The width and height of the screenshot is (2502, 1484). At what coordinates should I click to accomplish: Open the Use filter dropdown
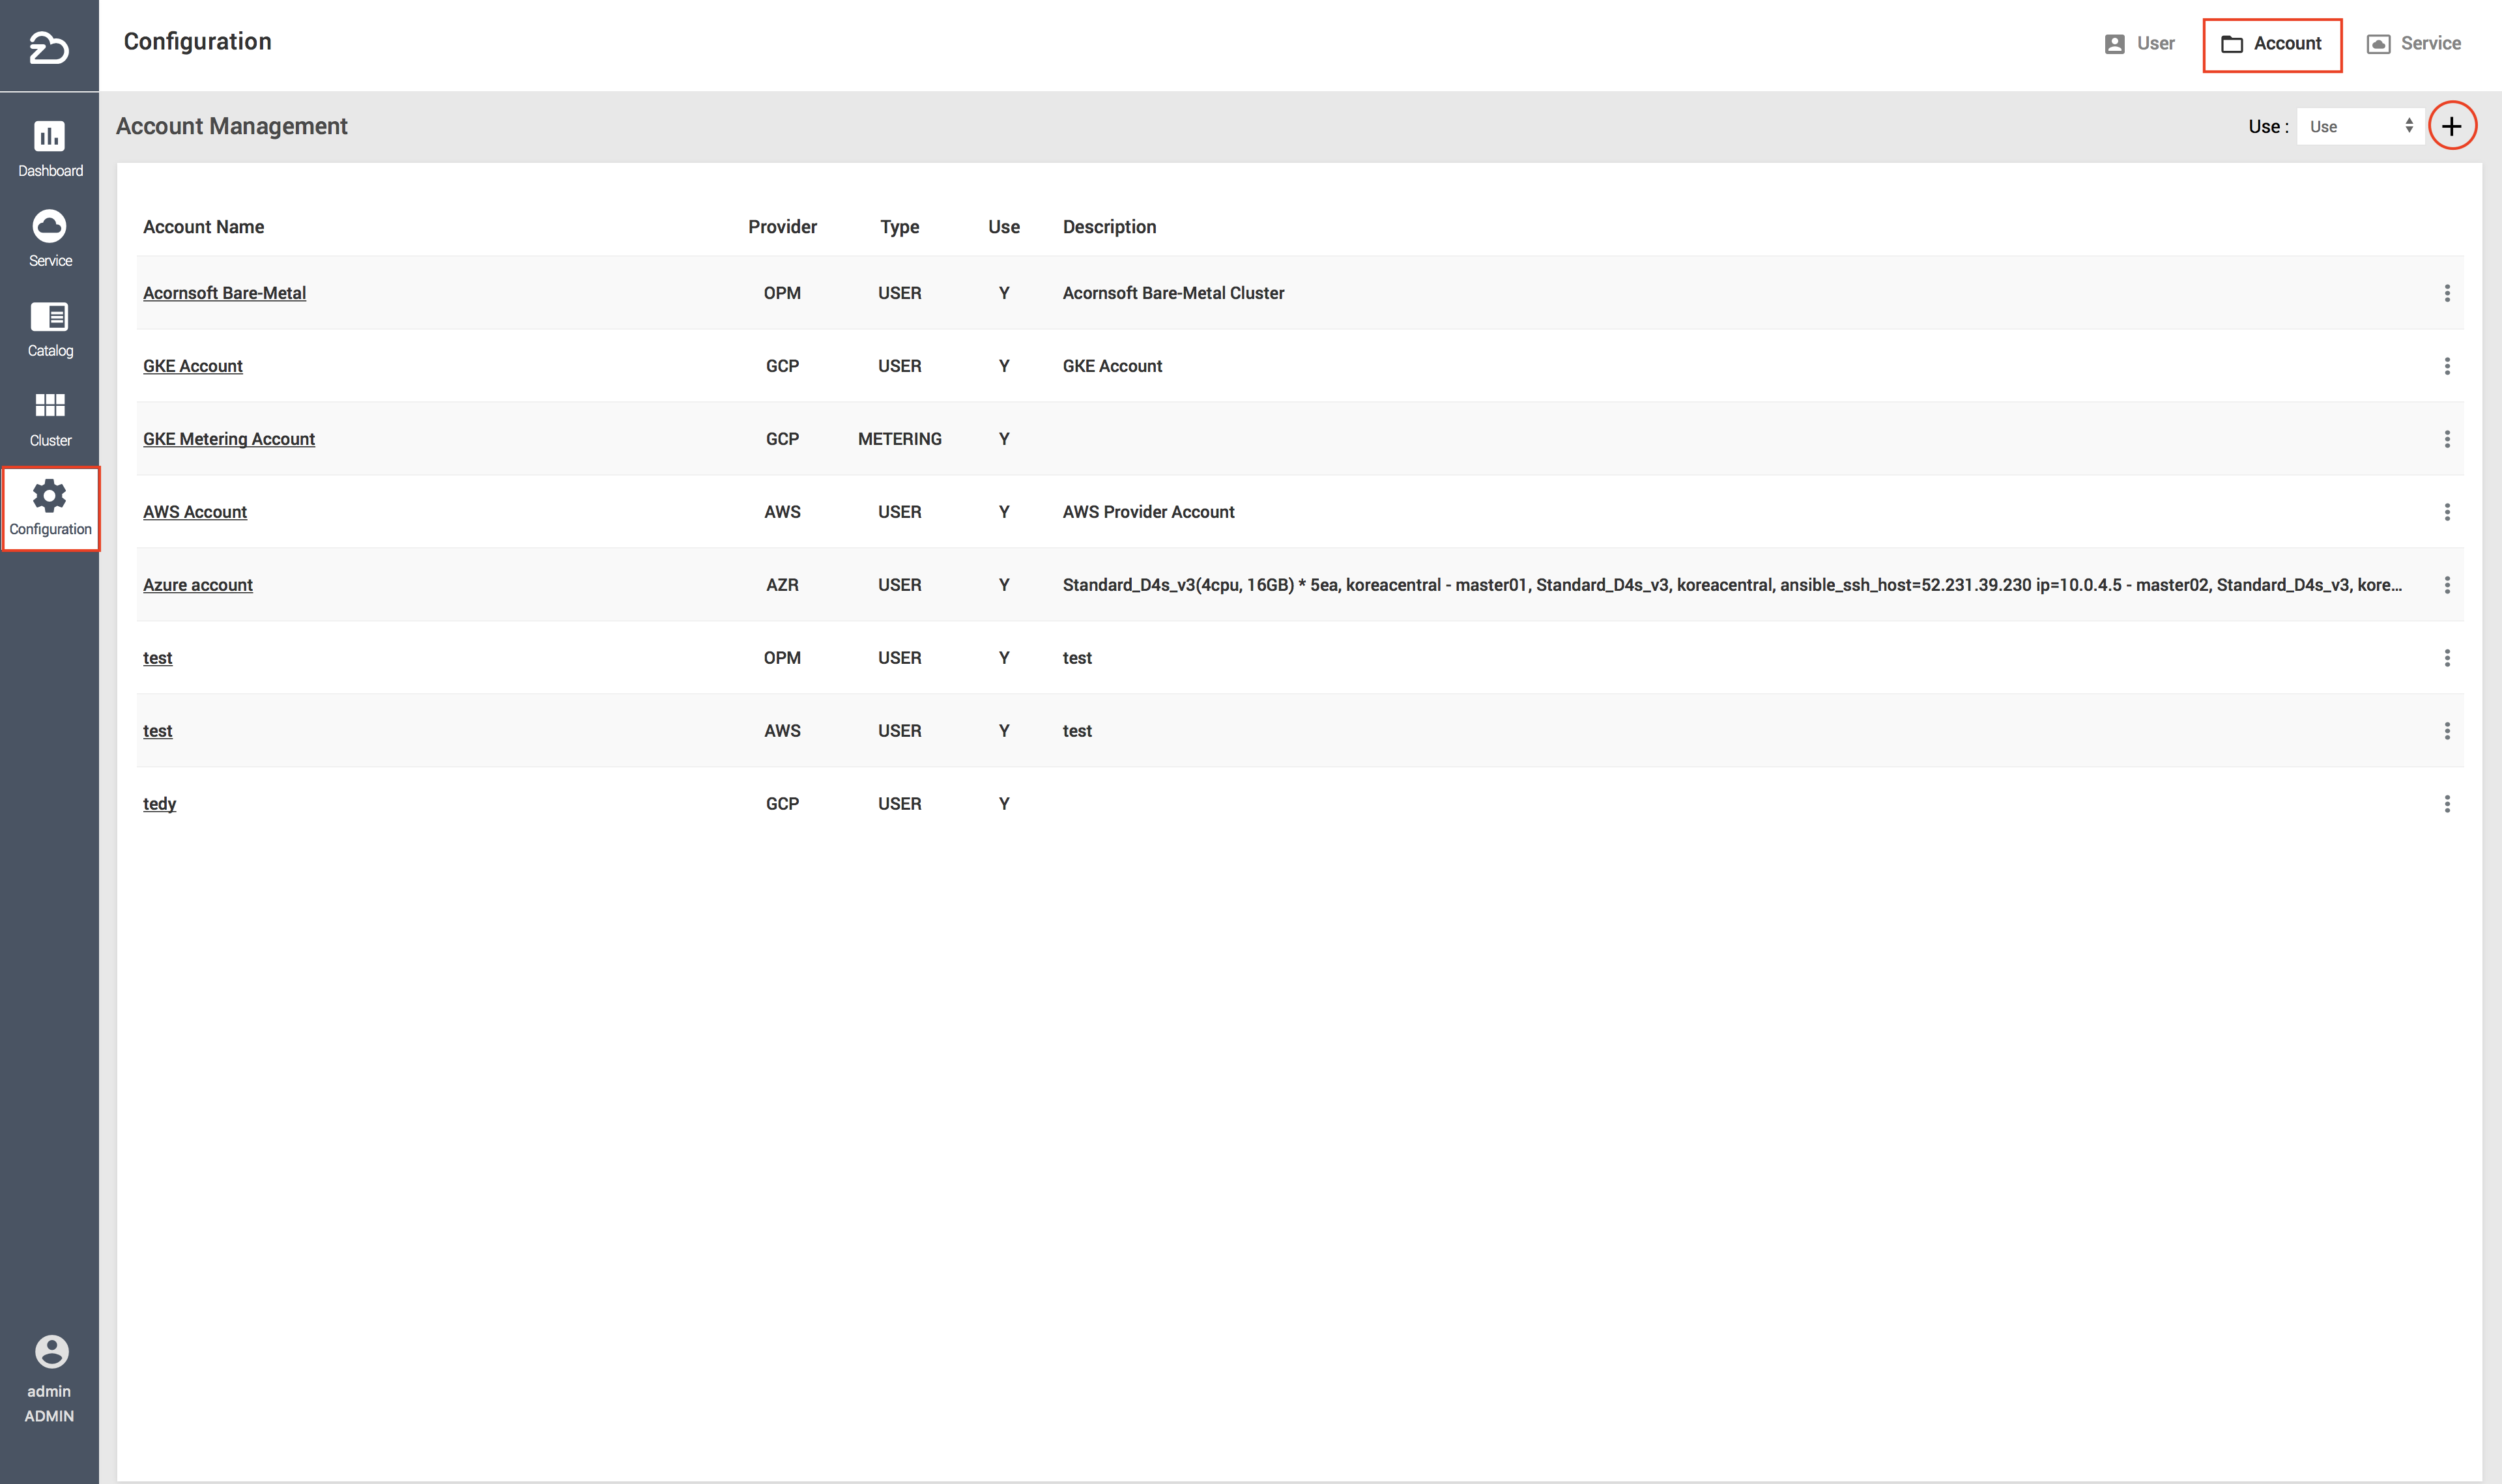[x=2359, y=126]
